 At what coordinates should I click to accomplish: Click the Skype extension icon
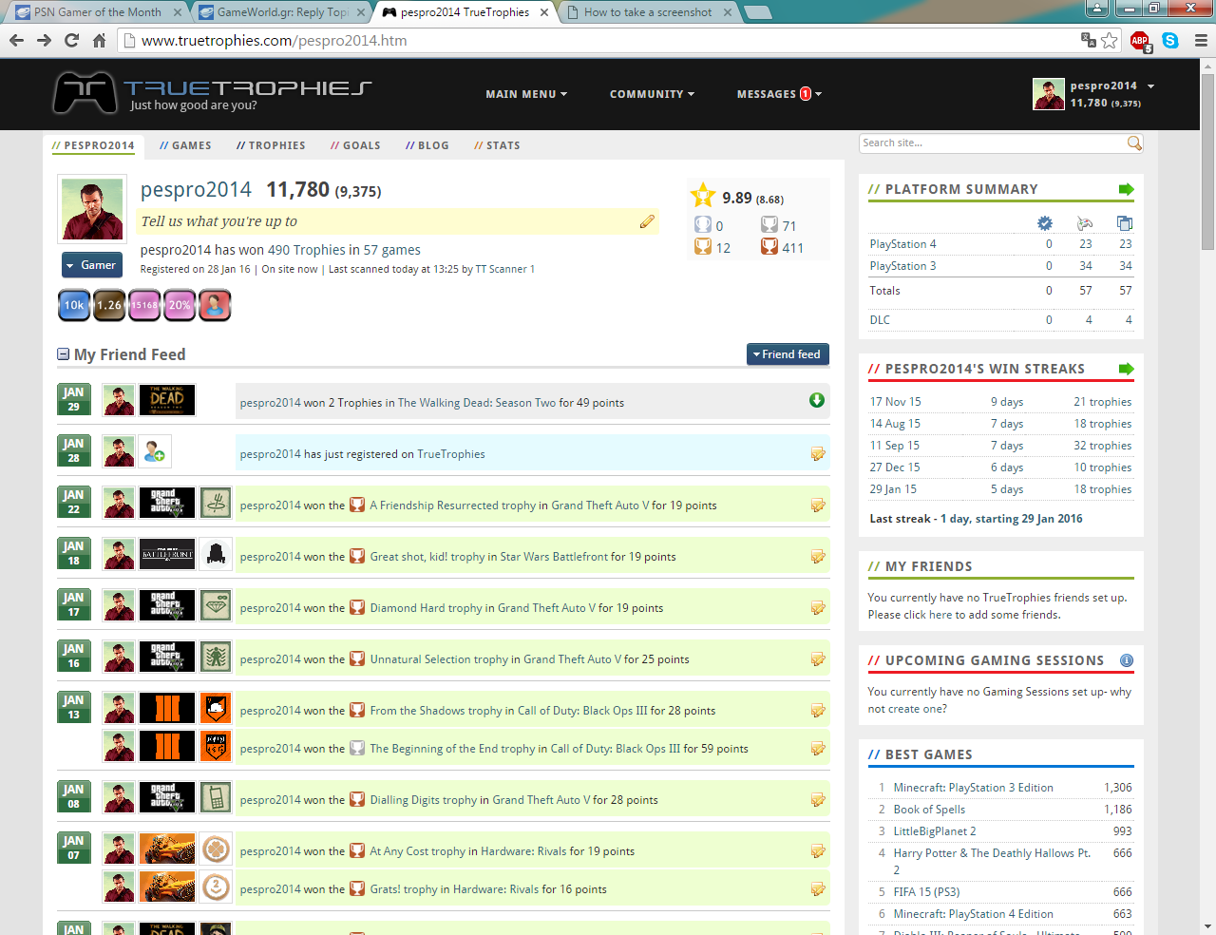pos(1170,40)
